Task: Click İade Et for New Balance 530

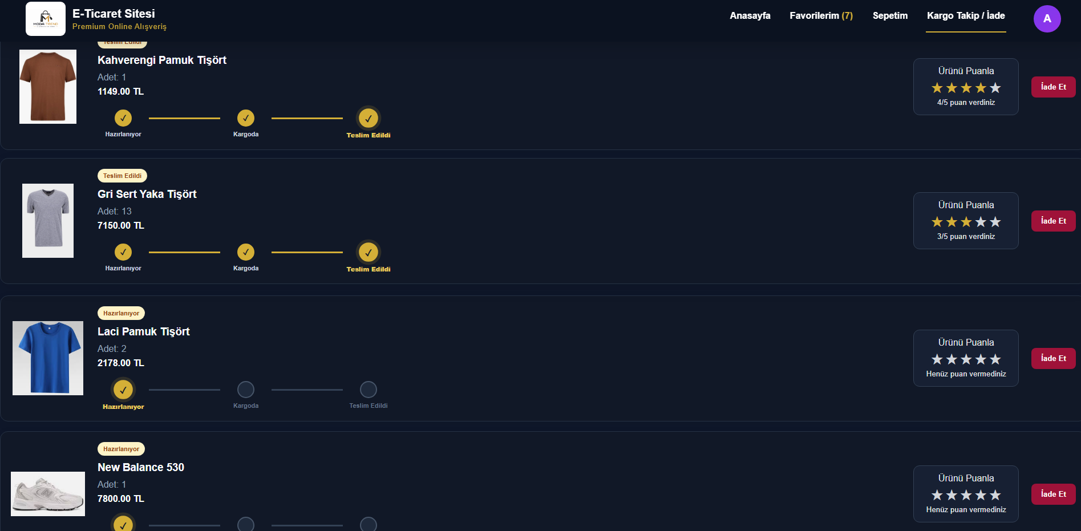Action: coord(1053,494)
